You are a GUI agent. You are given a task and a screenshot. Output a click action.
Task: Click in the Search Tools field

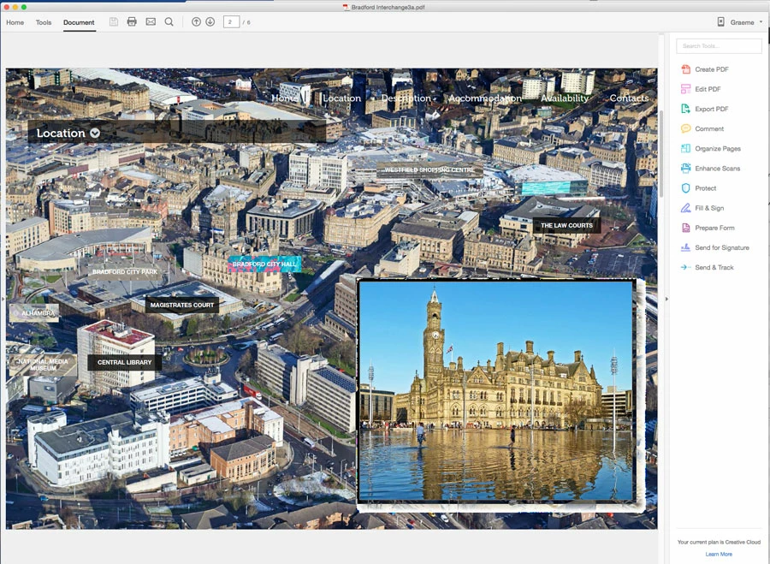pyautogui.click(x=719, y=45)
